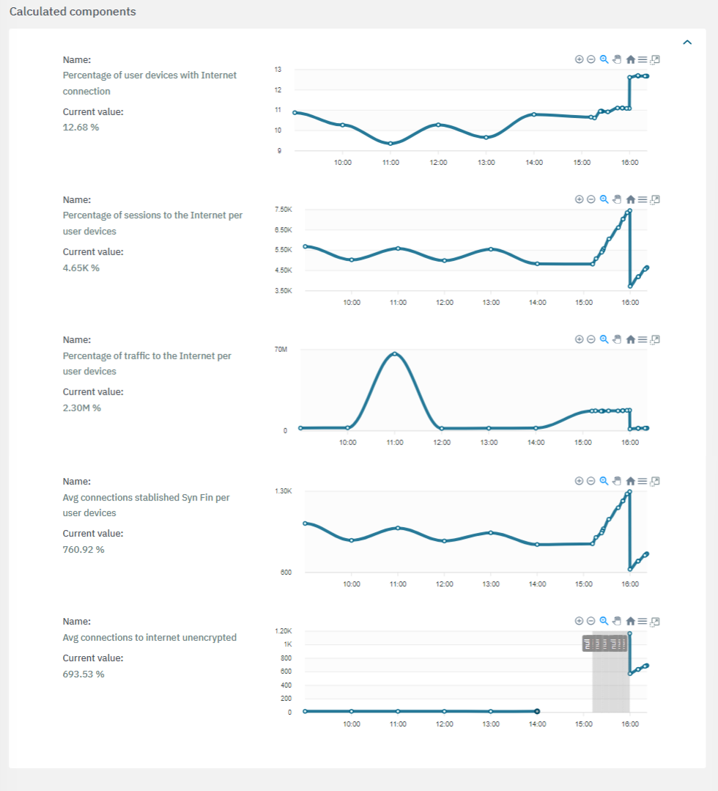
Task: Collapse the Calculated components panel
Action: pyautogui.click(x=687, y=43)
